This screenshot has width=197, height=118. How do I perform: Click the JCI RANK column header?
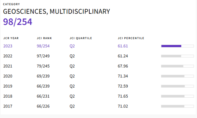[44, 38]
